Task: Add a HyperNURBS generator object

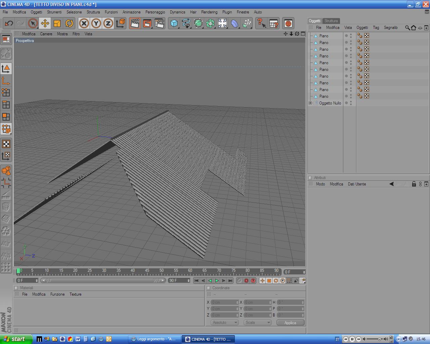Action: point(198,23)
